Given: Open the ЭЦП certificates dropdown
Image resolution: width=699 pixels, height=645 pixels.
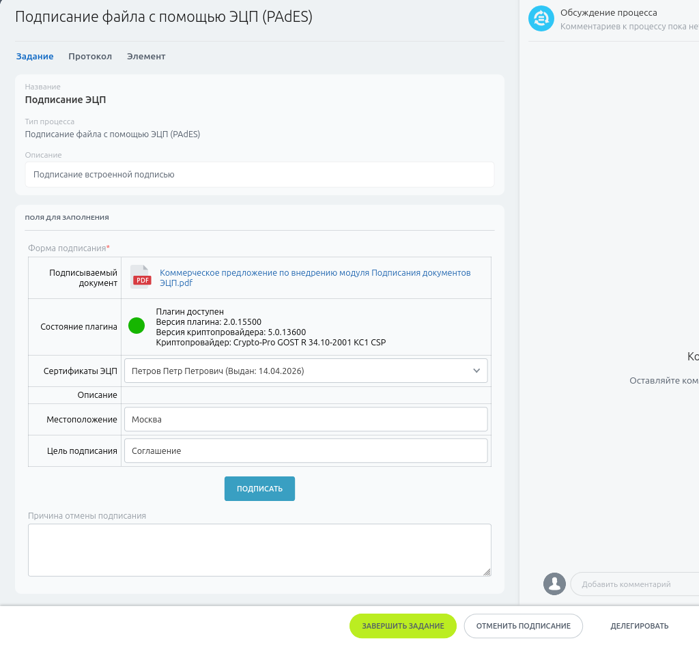Looking at the screenshot, I should pyautogui.click(x=305, y=371).
